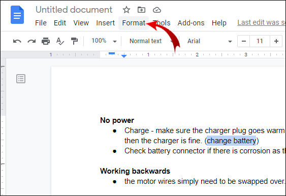This screenshot has width=286, height=196.
Task: Click the font size 11 field
Action: pos(260,41)
